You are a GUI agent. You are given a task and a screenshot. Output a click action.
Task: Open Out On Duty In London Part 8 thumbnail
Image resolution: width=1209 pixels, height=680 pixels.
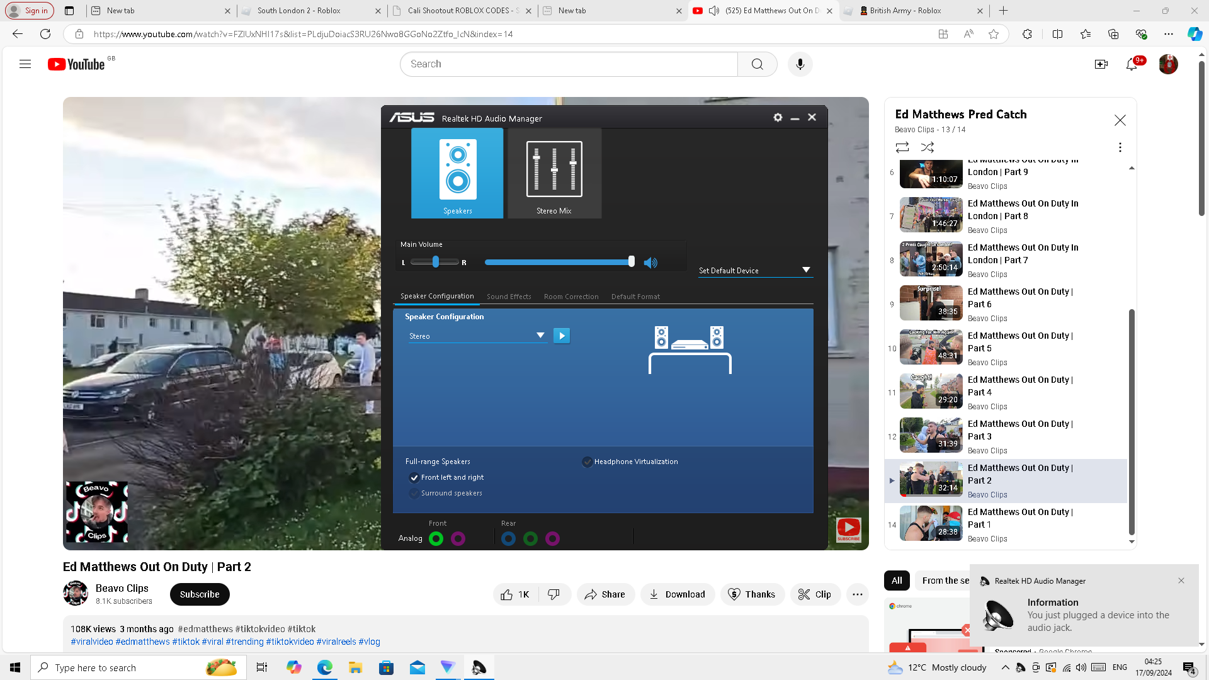click(x=931, y=215)
